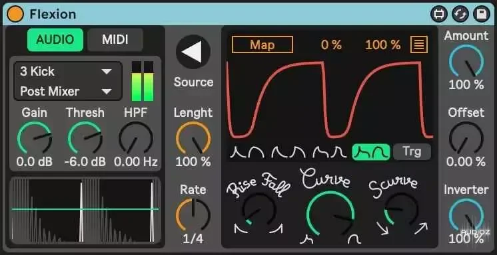
Task: Click the Rate knob
Action: coord(193,215)
